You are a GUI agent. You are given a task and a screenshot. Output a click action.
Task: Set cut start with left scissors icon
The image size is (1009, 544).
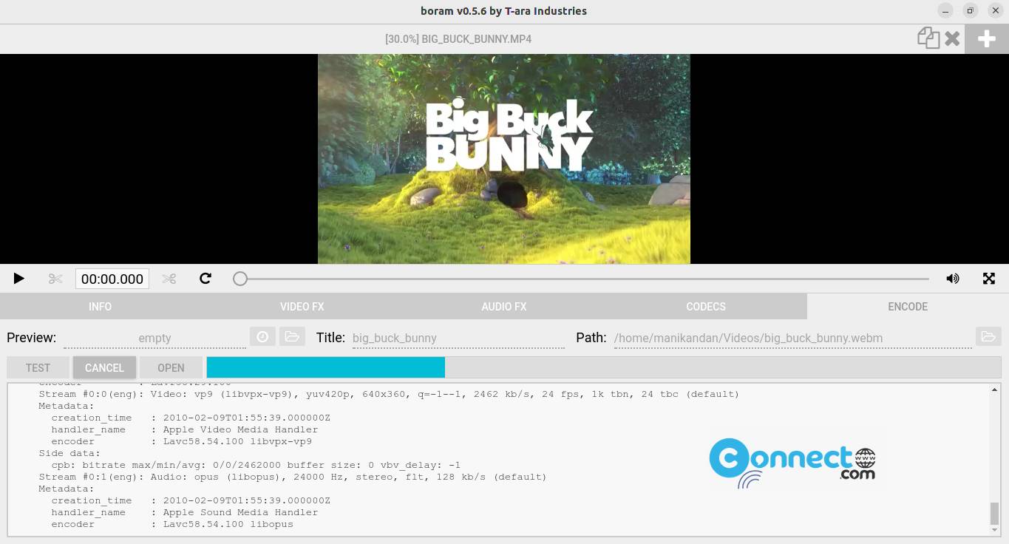[55, 279]
